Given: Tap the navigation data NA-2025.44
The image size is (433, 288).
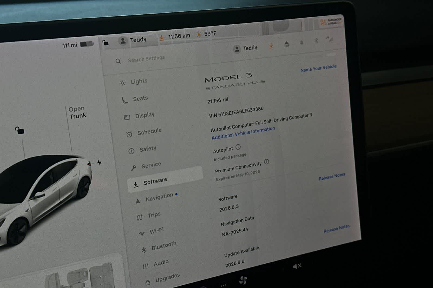Looking at the screenshot, I should pyautogui.click(x=235, y=232).
